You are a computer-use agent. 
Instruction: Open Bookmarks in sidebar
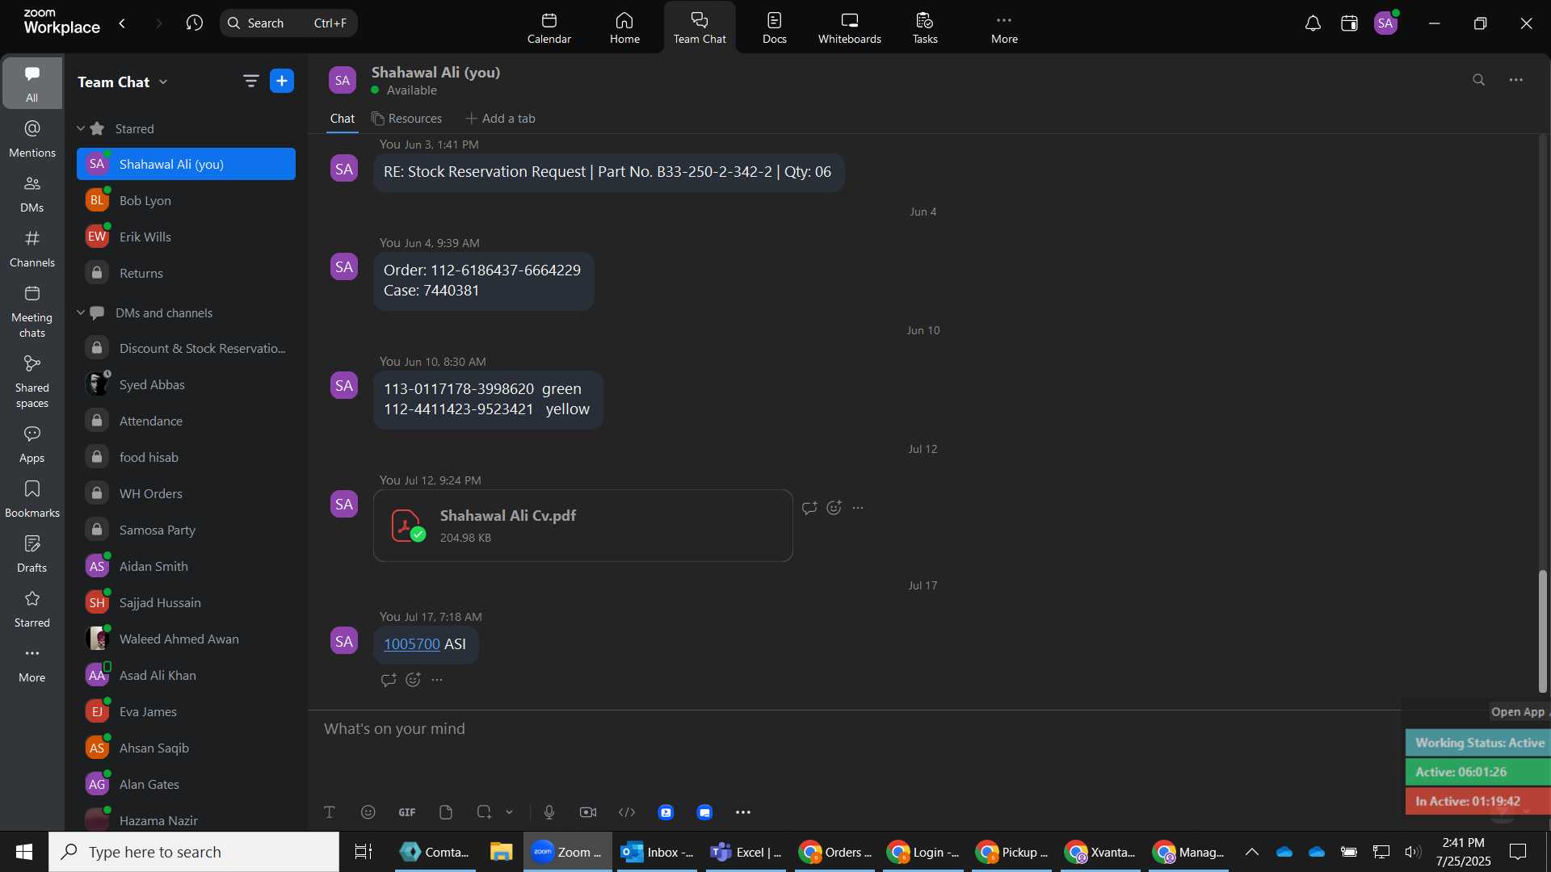pos(32,499)
